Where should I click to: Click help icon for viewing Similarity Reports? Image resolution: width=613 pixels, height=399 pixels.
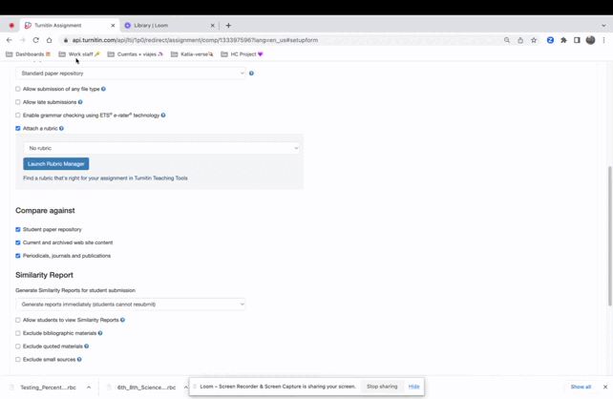click(x=122, y=320)
